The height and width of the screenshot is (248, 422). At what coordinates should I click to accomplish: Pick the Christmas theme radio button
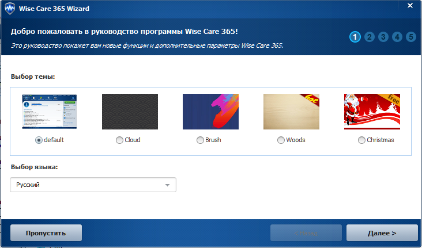[x=361, y=140]
